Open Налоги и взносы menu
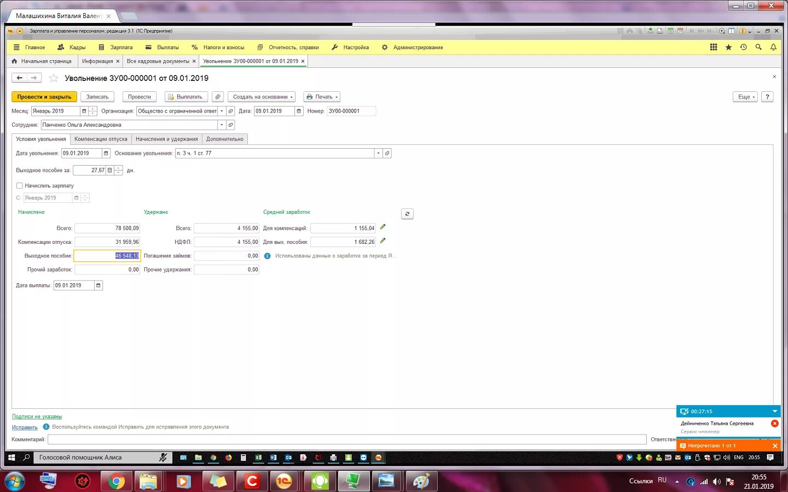This screenshot has height=492, width=788. pyautogui.click(x=218, y=48)
